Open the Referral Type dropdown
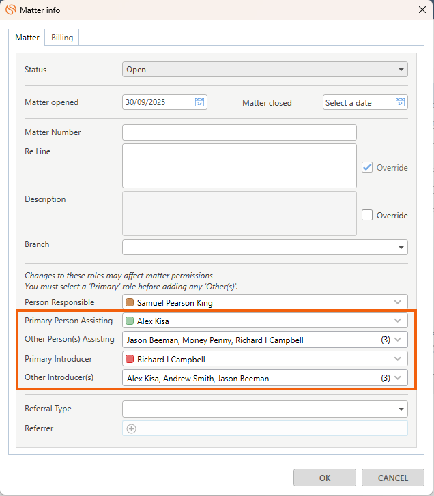 point(401,409)
